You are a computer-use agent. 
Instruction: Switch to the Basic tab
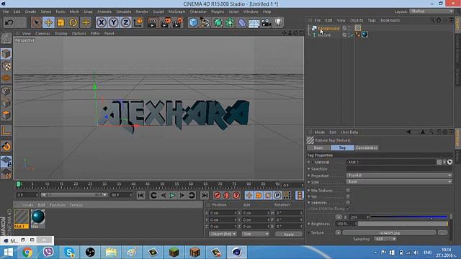(x=318, y=147)
